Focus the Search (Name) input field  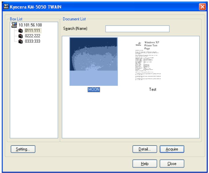click(x=137, y=29)
